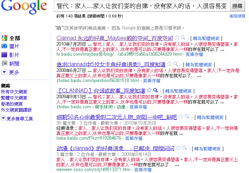Click the zhidao.baidu.com/question/56381518.html URL text
Viewport: 249px width, 173px height.
pyautogui.click(x=98, y=81)
